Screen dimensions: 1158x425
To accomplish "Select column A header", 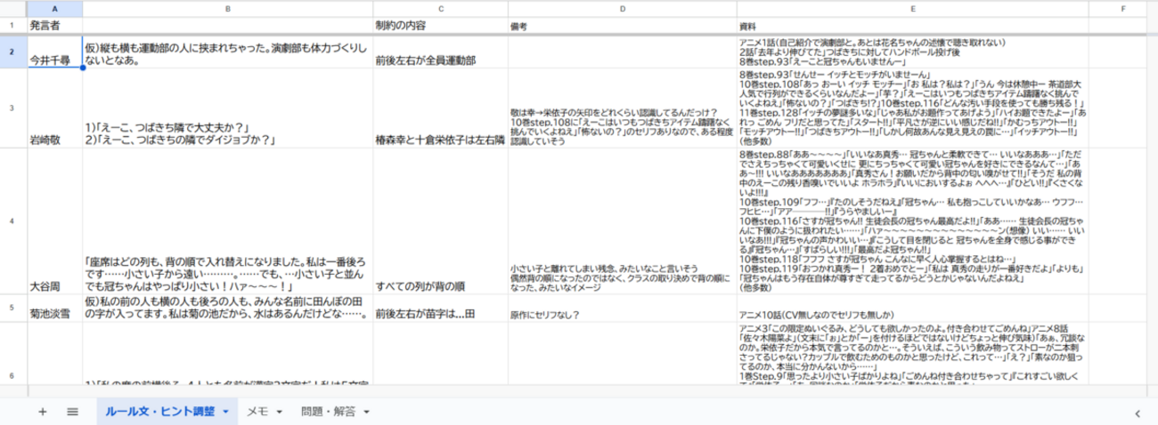I will 55,8.
